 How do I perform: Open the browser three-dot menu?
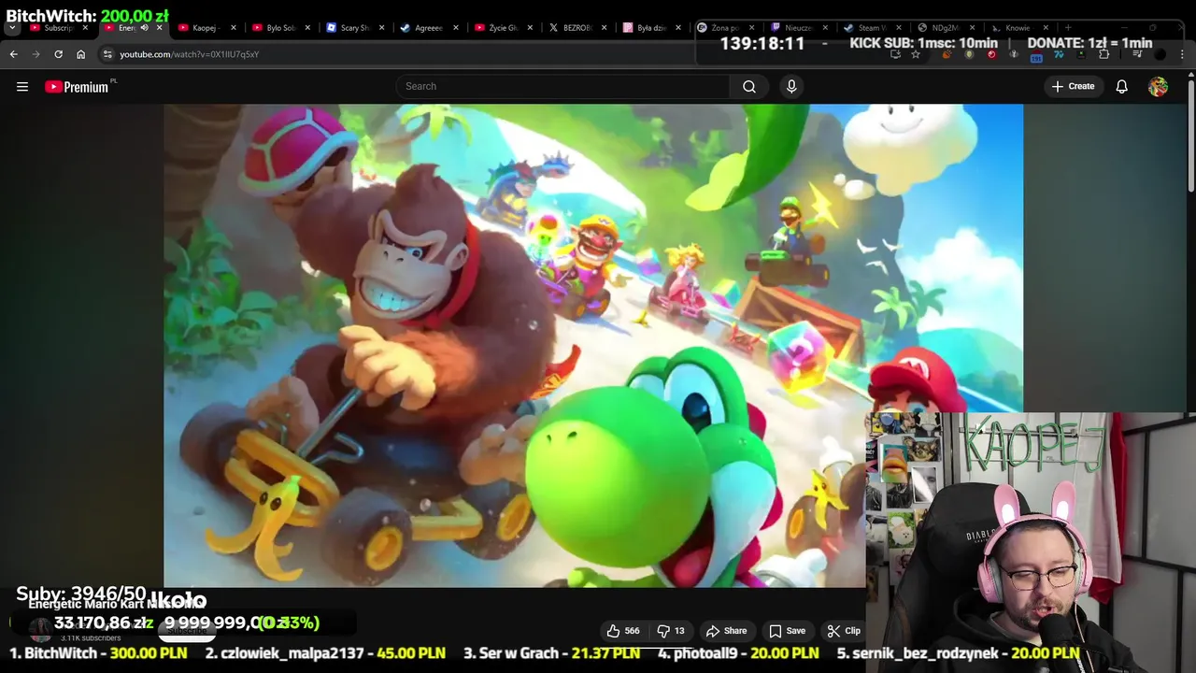point(1183,54)
